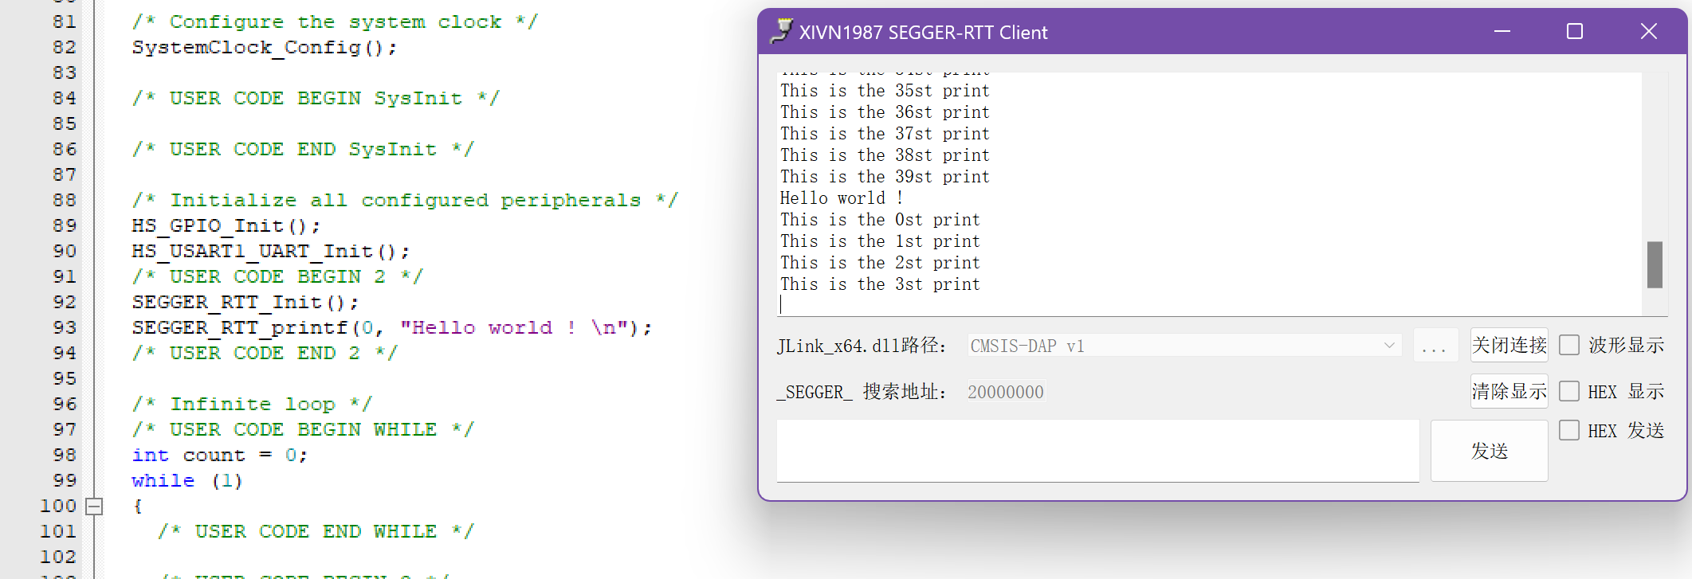Collapse the code block at line 100
Viewport: 1692px width, 579px height.
[94, 506]
